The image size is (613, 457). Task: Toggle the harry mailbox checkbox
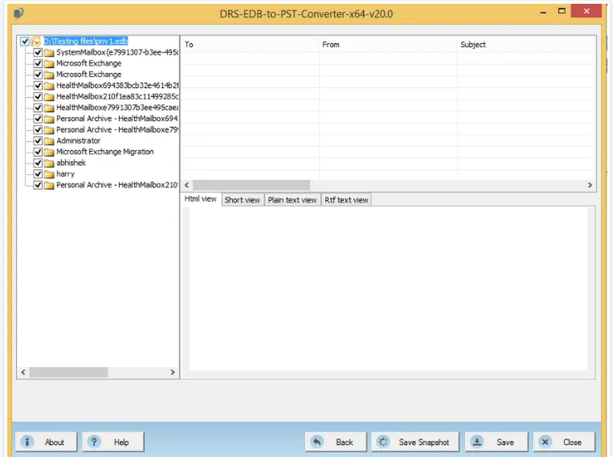click(x=38, y=174)
